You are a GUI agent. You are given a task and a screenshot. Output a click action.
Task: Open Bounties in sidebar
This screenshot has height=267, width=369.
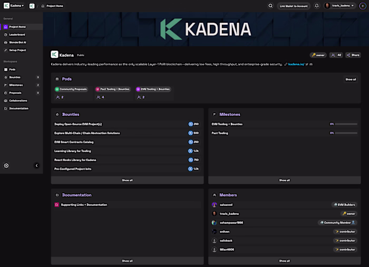(22, 77)
